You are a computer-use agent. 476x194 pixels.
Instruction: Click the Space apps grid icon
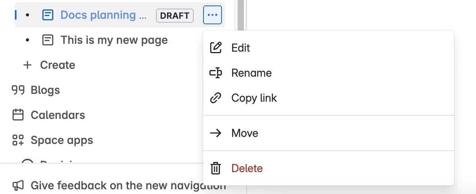(x=18, y=140)
